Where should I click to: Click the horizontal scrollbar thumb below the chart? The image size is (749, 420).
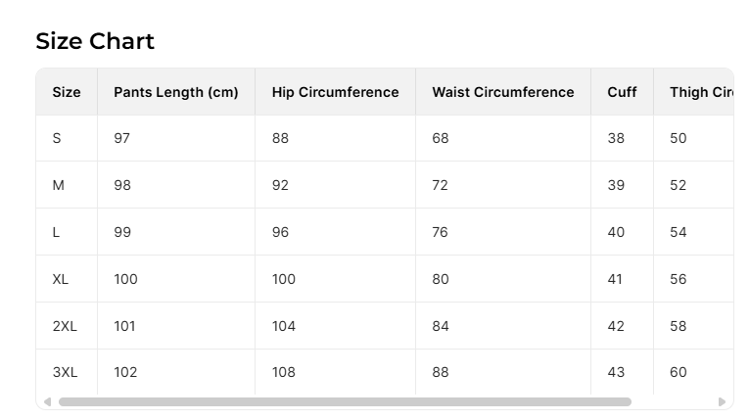(x=345, y=401)
